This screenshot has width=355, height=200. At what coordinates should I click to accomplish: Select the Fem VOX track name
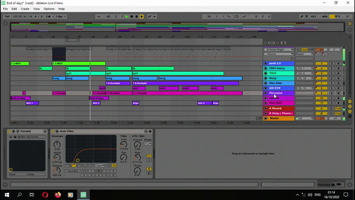(275, 103)
